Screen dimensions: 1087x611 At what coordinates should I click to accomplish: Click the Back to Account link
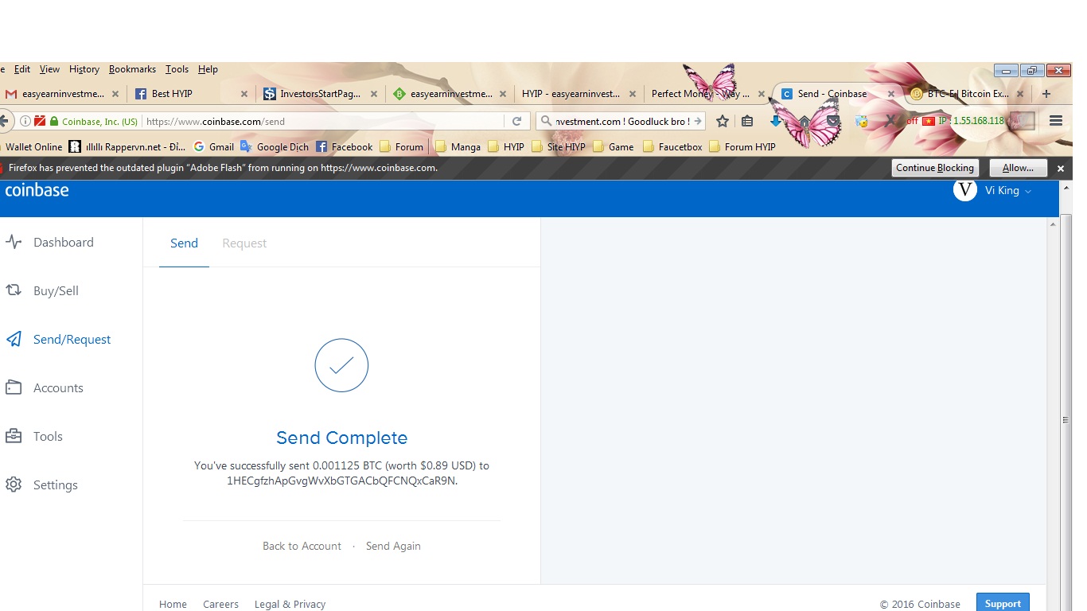point(302,546)
